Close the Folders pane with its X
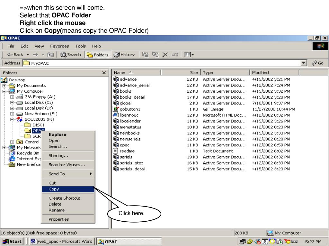 click(x=104, y=73)
